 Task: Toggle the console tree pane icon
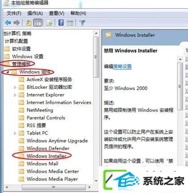(38, 23)
